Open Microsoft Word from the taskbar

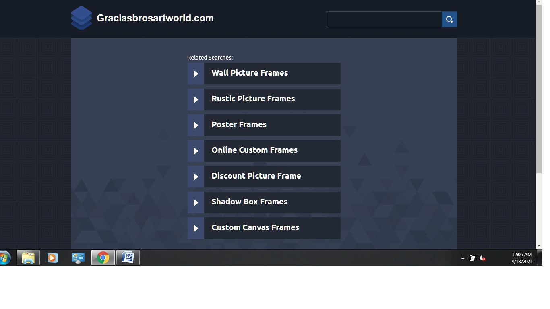(x=128, y=257)
